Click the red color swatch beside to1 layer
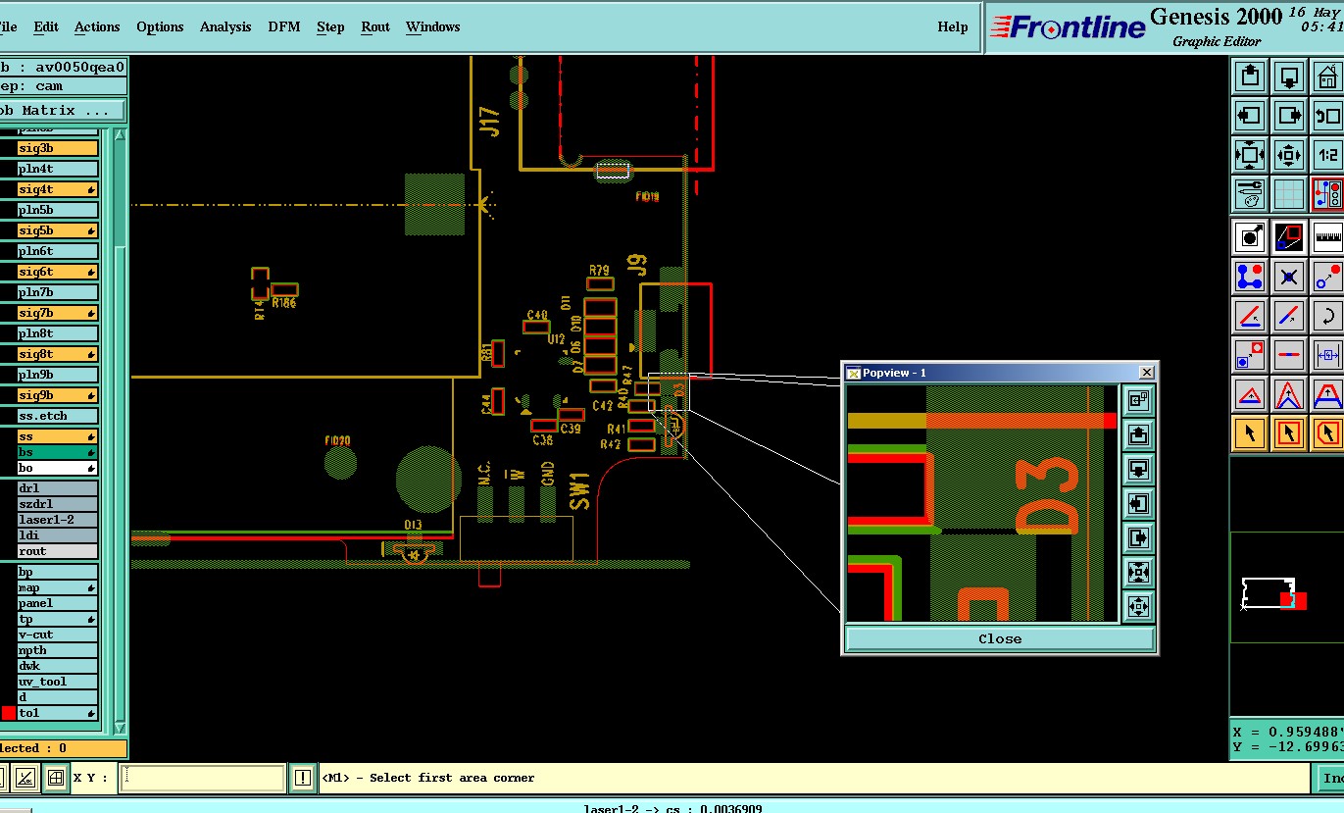The width and height of the screenshot is (1344, 813). tap(8, 713)
